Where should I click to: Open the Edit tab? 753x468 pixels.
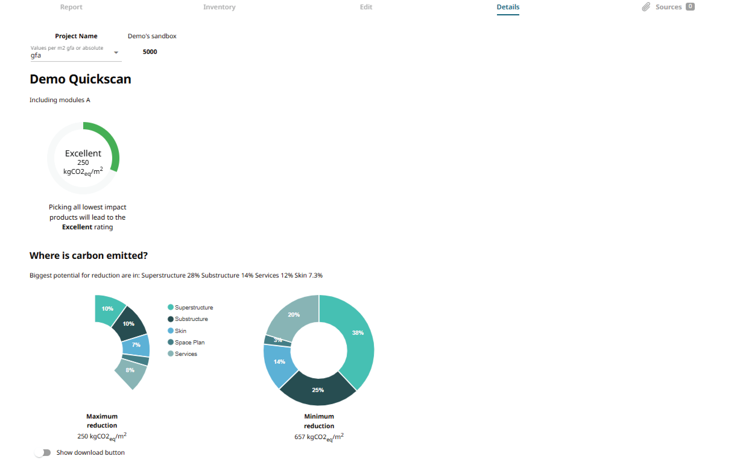pos(366,7)
